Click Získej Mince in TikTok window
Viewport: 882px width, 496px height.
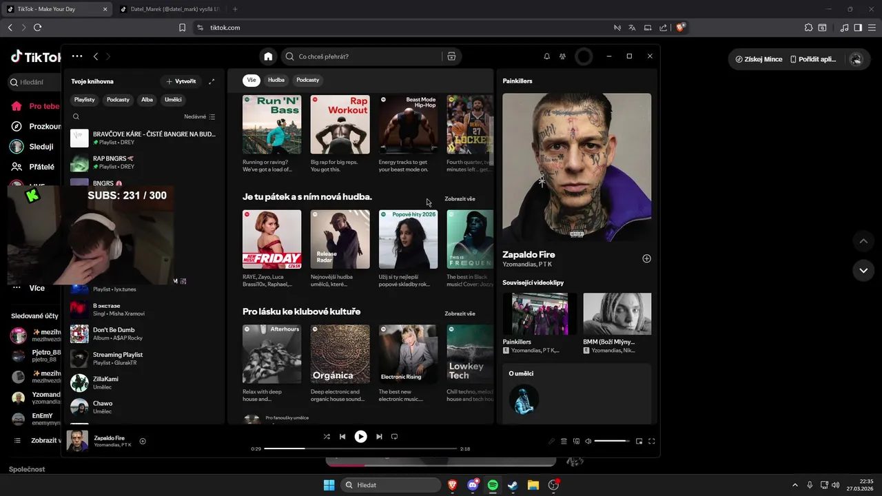click(759, 59)
